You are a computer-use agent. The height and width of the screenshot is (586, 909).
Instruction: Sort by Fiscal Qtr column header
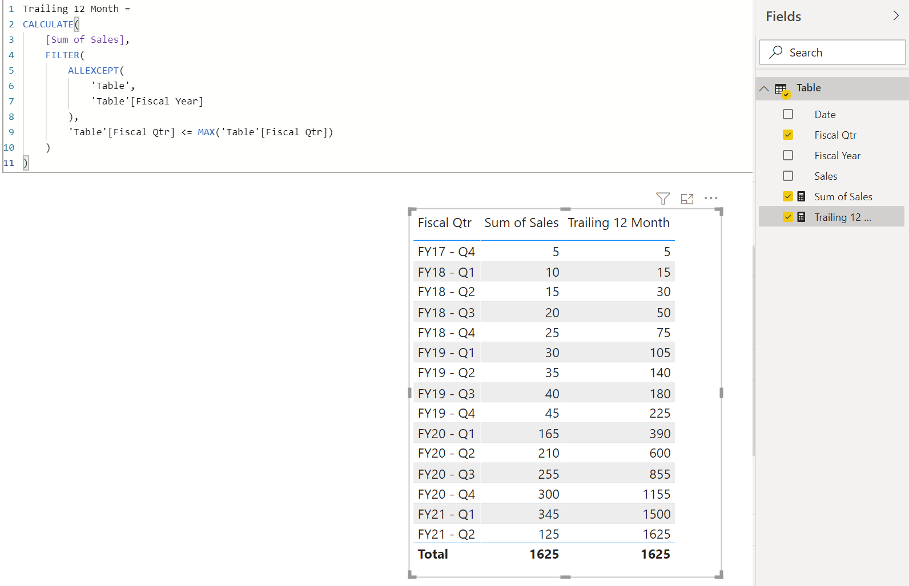(x=445, y=223)
